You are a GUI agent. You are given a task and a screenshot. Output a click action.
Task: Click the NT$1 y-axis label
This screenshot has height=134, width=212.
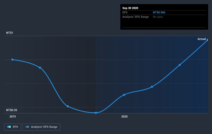10,33
